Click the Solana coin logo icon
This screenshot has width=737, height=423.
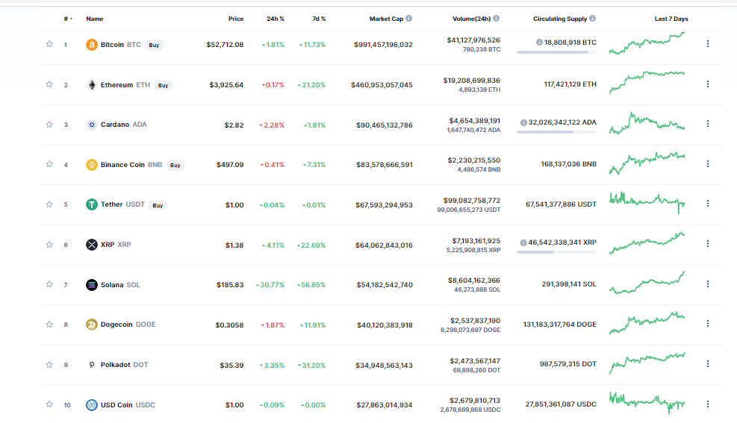click(x=92, y=284)
